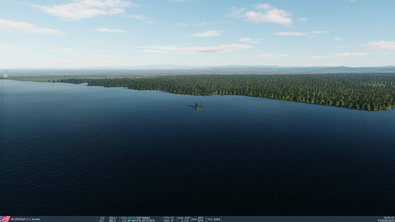The image size is (395, 222).
Task: Click the IAS 150 kn airspeed readout
Action: coord(109,218)
